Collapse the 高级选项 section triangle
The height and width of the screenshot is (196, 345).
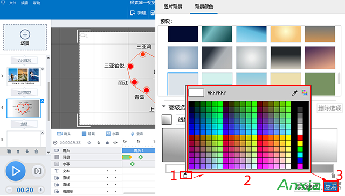[x=164, y=106]
